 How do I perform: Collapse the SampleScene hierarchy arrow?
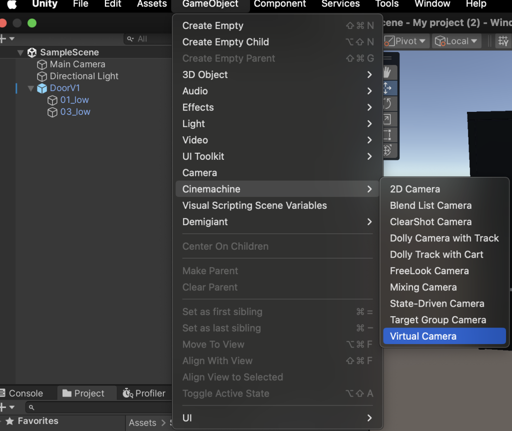point(20,52)
